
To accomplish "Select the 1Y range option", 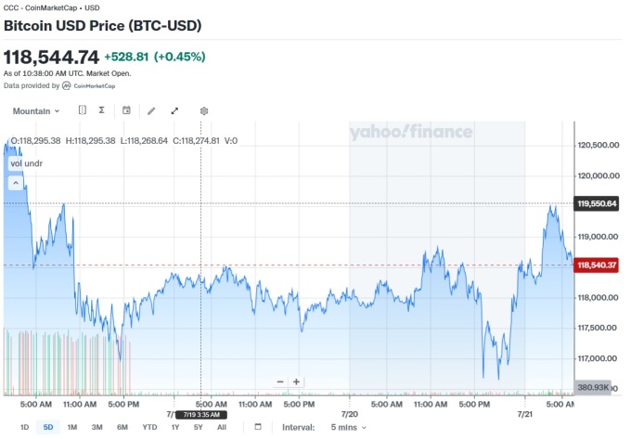I will (175, 427).
